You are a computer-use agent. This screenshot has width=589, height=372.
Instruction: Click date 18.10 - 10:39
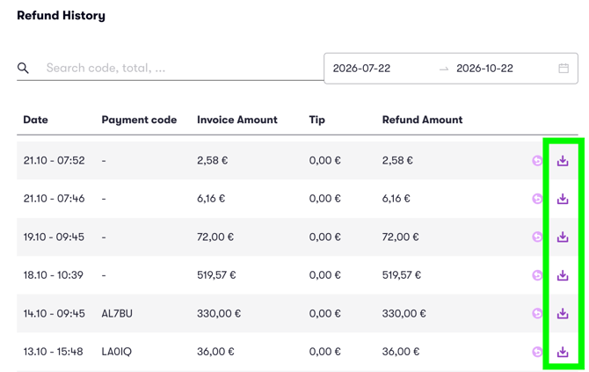pos(53,275)
